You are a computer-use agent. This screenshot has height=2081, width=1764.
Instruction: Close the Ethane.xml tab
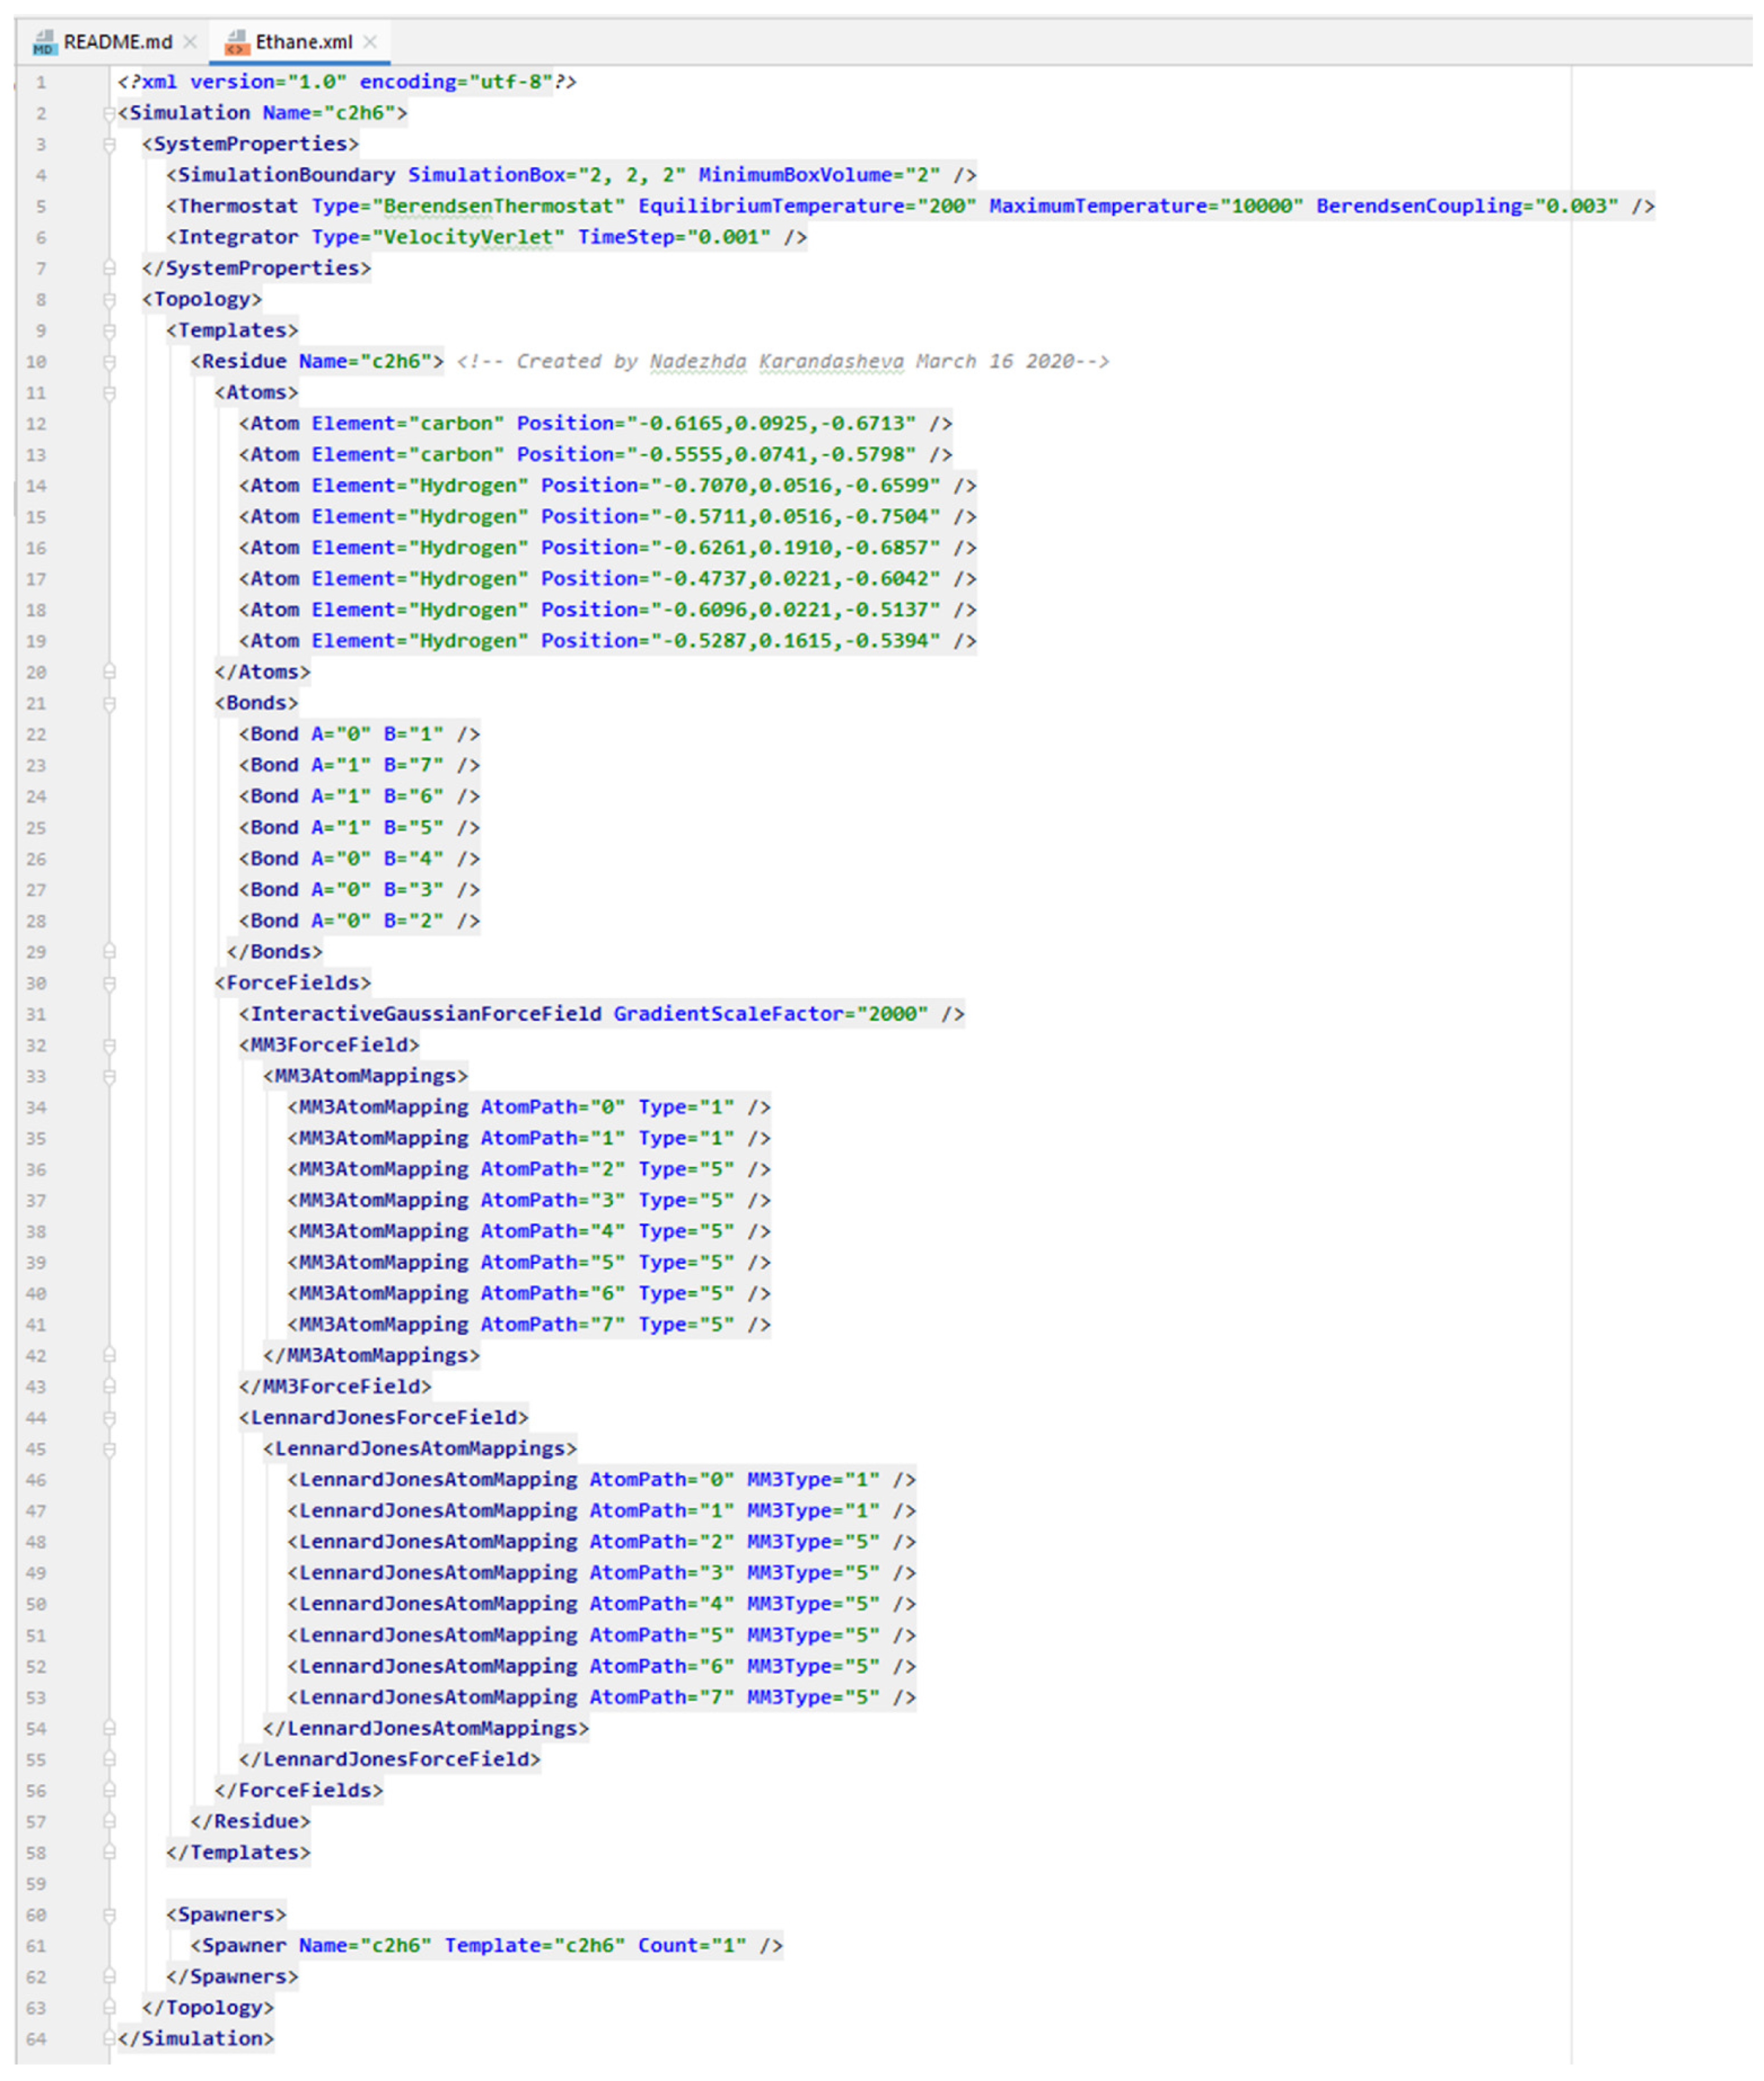click(370, 42)
